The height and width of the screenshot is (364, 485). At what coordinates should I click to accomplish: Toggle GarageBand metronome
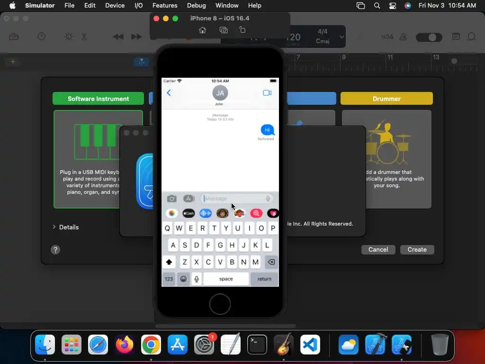403,37
